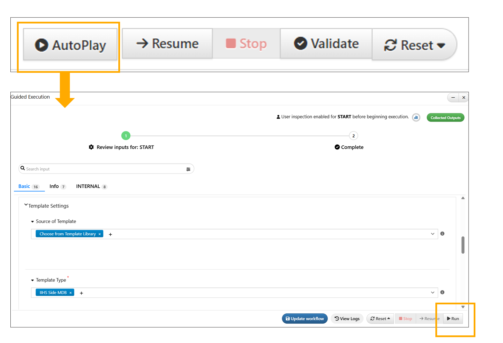The width and height of the screenshot is (503, 343).
Task: Show info for Template Type
Action: point(442,292)
